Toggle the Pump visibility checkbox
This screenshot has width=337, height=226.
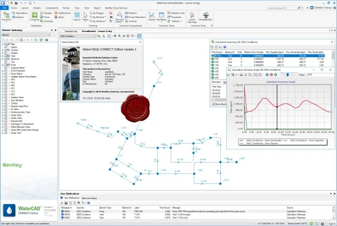coord(6,65)
